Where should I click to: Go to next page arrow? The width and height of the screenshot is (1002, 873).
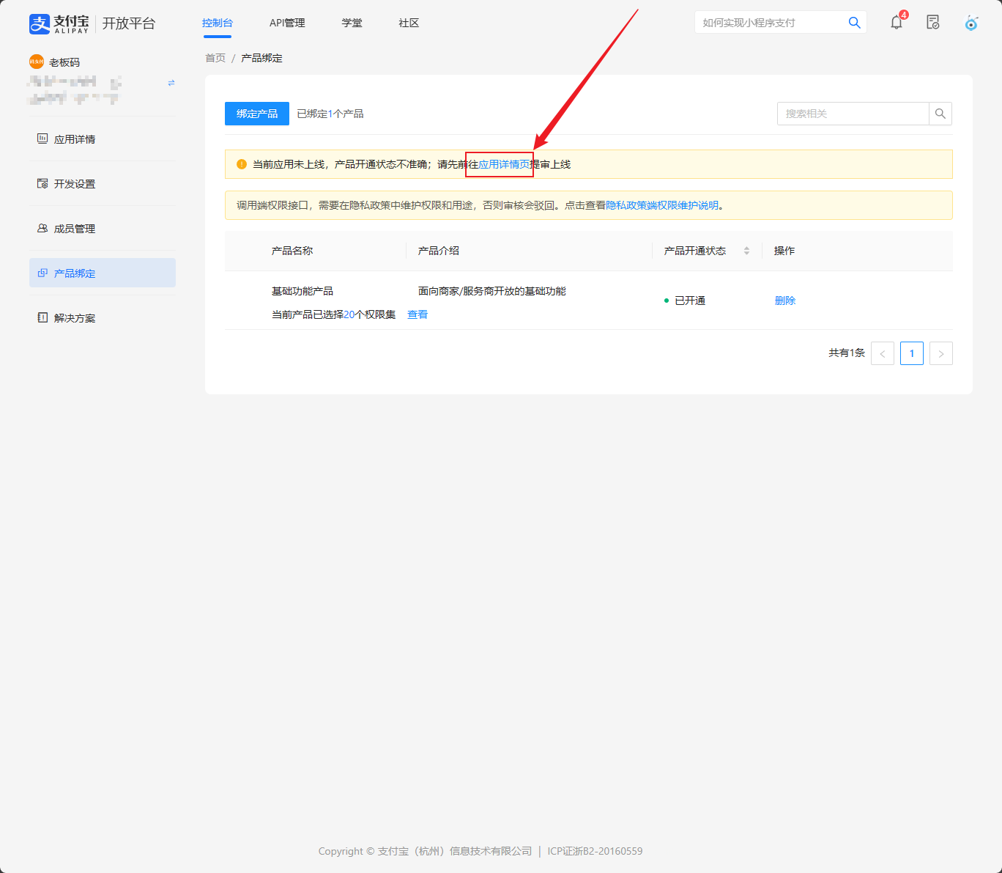tap(941, 353)
